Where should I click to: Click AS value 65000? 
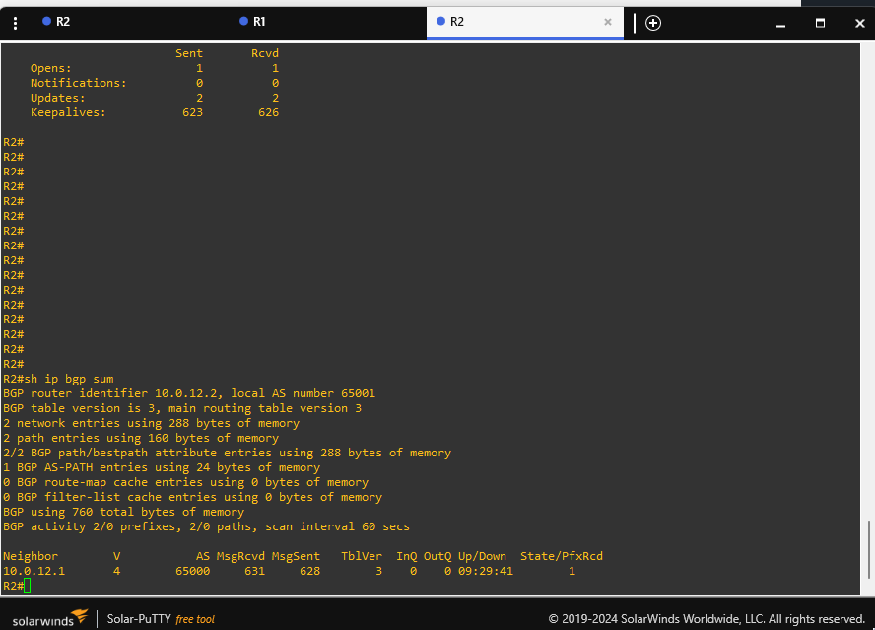click(x=192, y=571)
